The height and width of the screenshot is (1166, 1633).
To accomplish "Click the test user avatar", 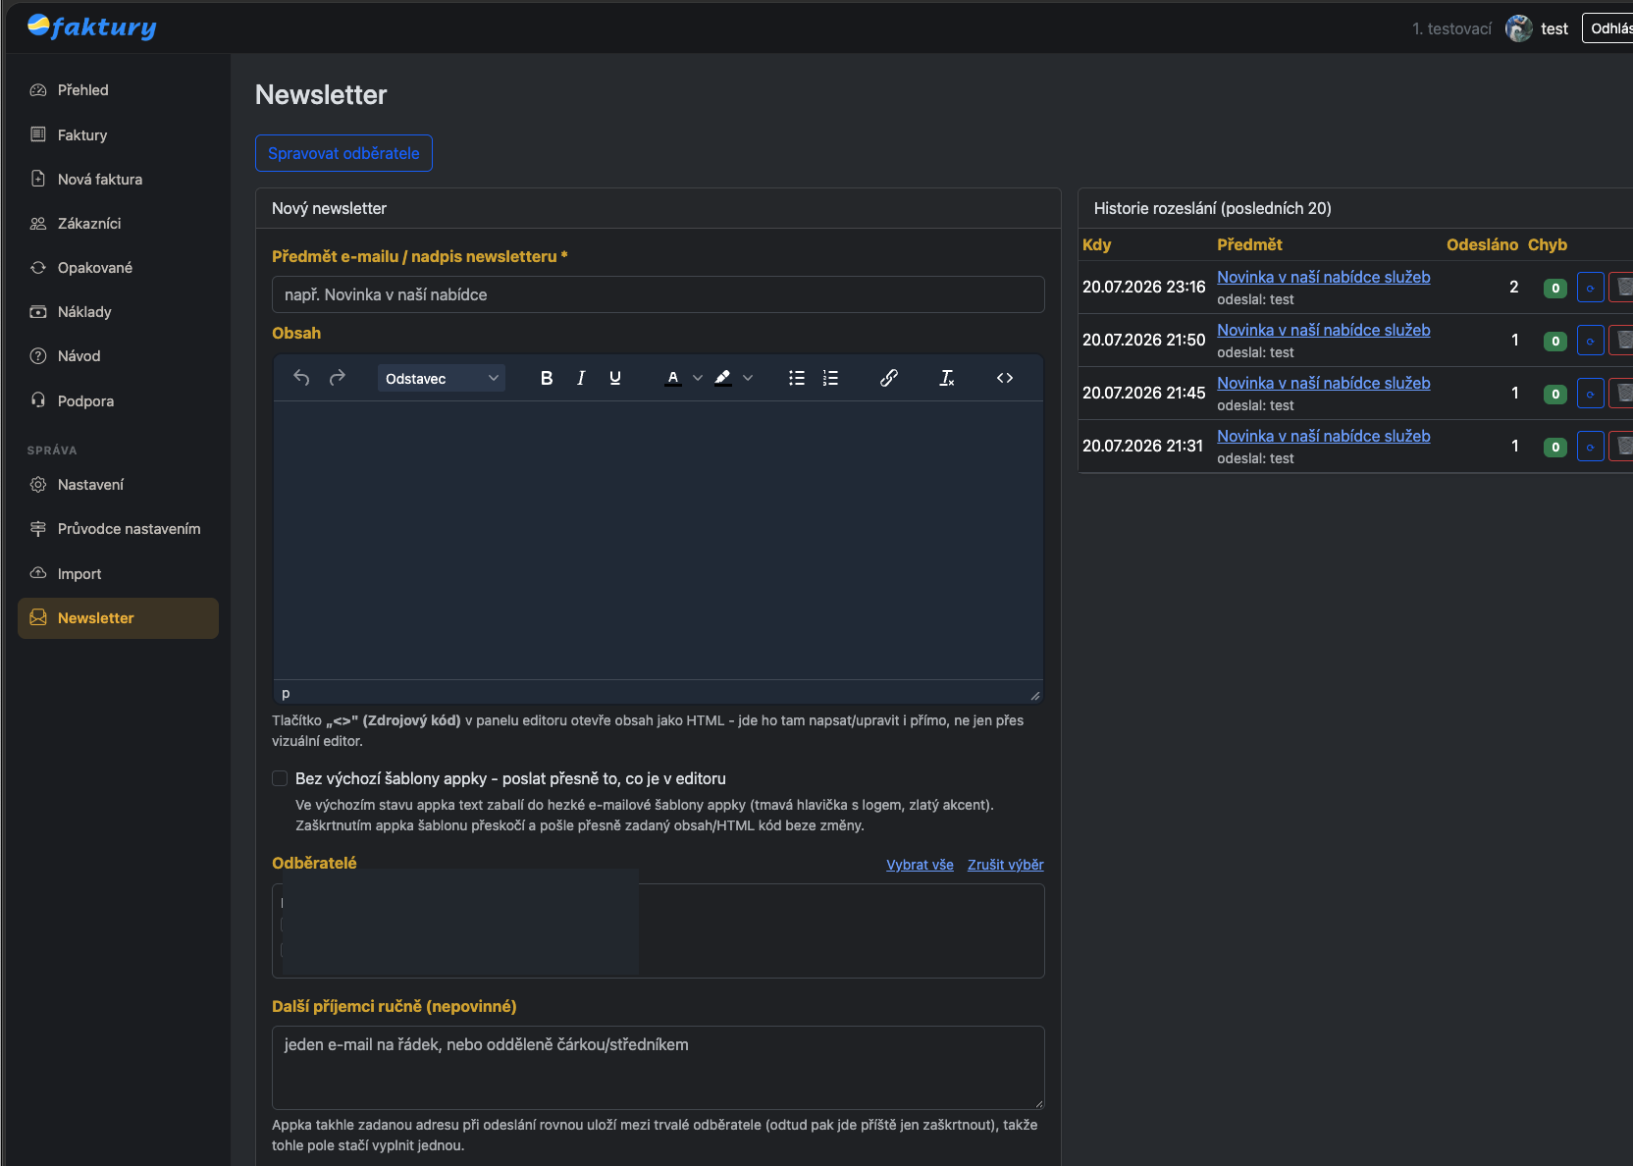I will click(1519, 28).
